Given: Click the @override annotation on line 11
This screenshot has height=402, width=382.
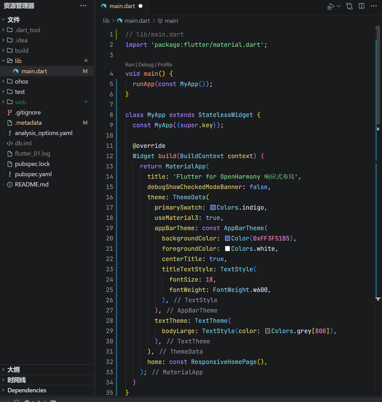Looking at the screenshot, I should click(x=149, y=146).
